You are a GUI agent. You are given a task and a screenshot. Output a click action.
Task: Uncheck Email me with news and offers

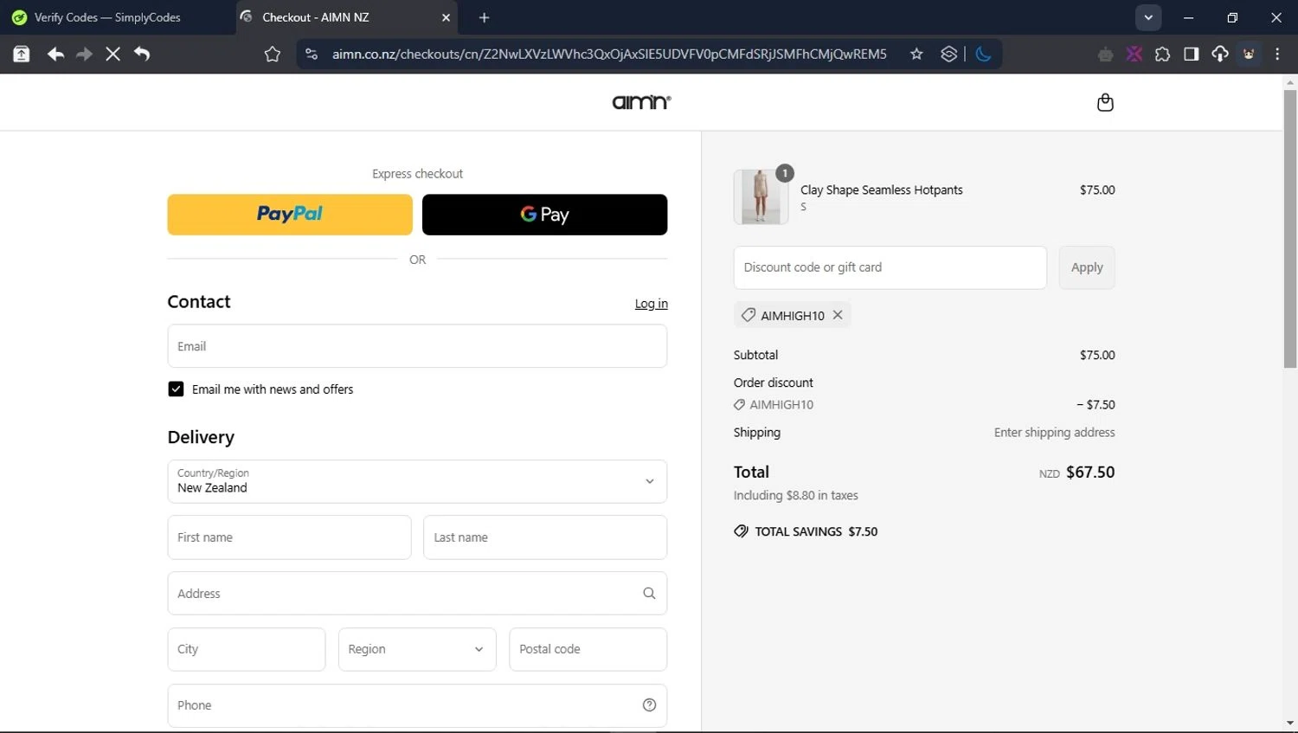(176, 389)
